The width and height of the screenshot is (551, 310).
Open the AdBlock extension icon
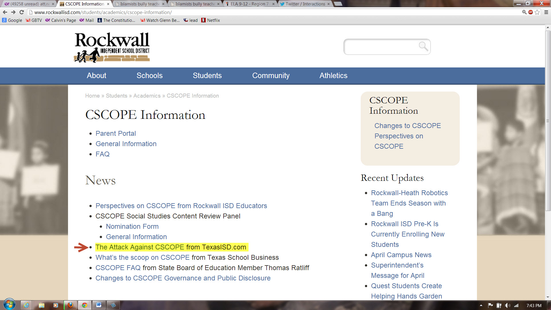point(531,12)
